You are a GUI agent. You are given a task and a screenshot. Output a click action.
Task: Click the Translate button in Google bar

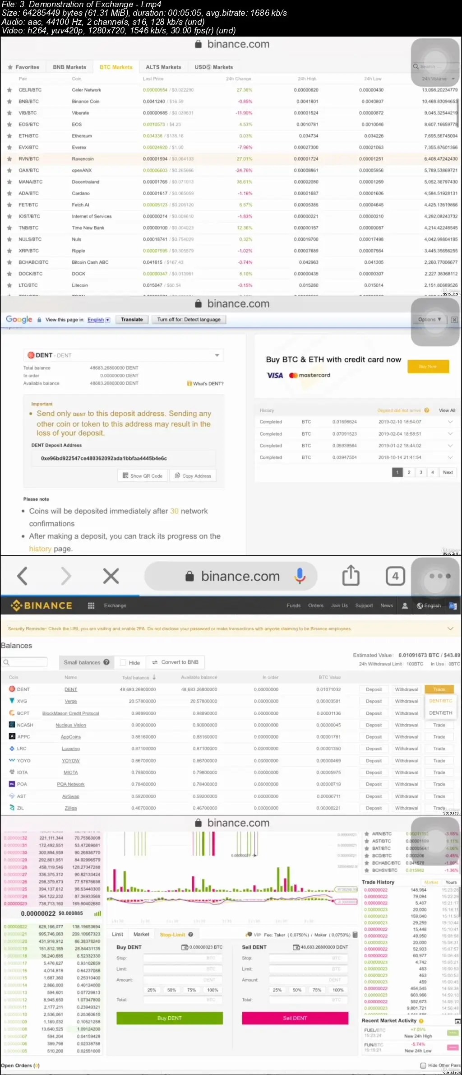[132, 320]
